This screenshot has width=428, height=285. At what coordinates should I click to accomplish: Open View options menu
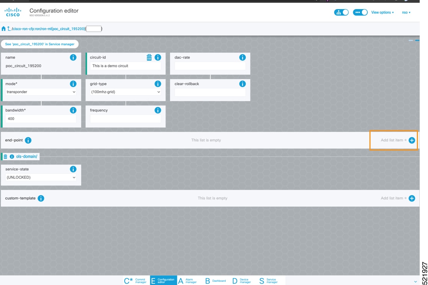click(382, 12)
